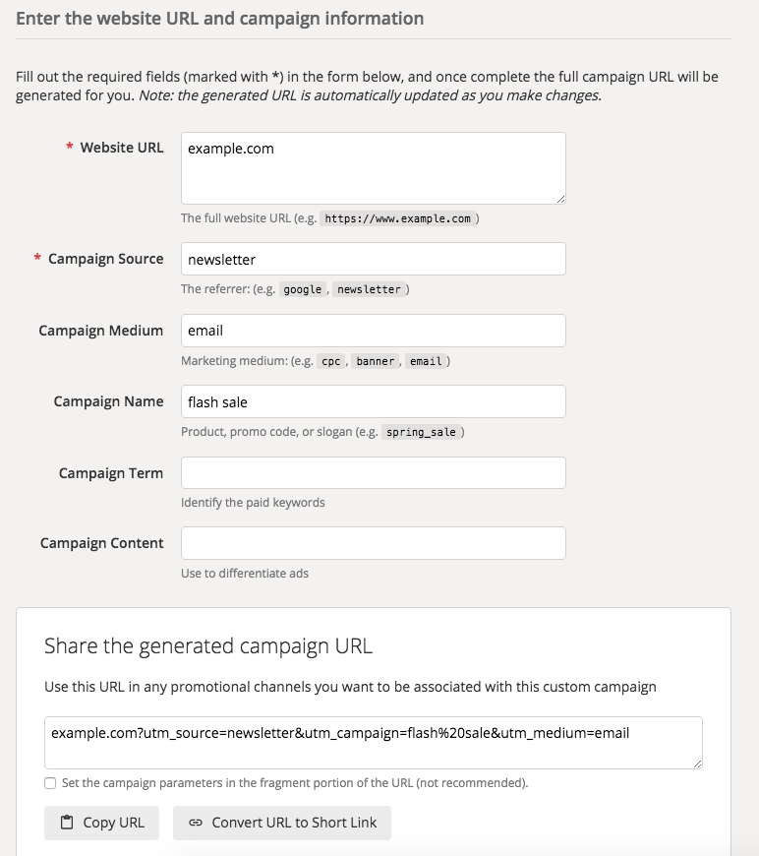Select the Campaign Medium input with email
This screenshot has width=759, height=856.
click(x=374, y=331)
